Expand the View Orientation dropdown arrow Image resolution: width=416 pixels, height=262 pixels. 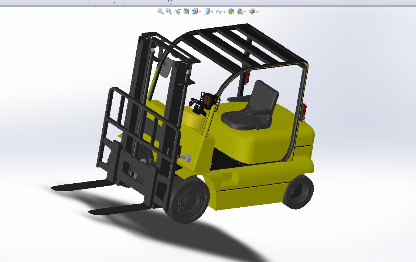(x=200, y=12)
